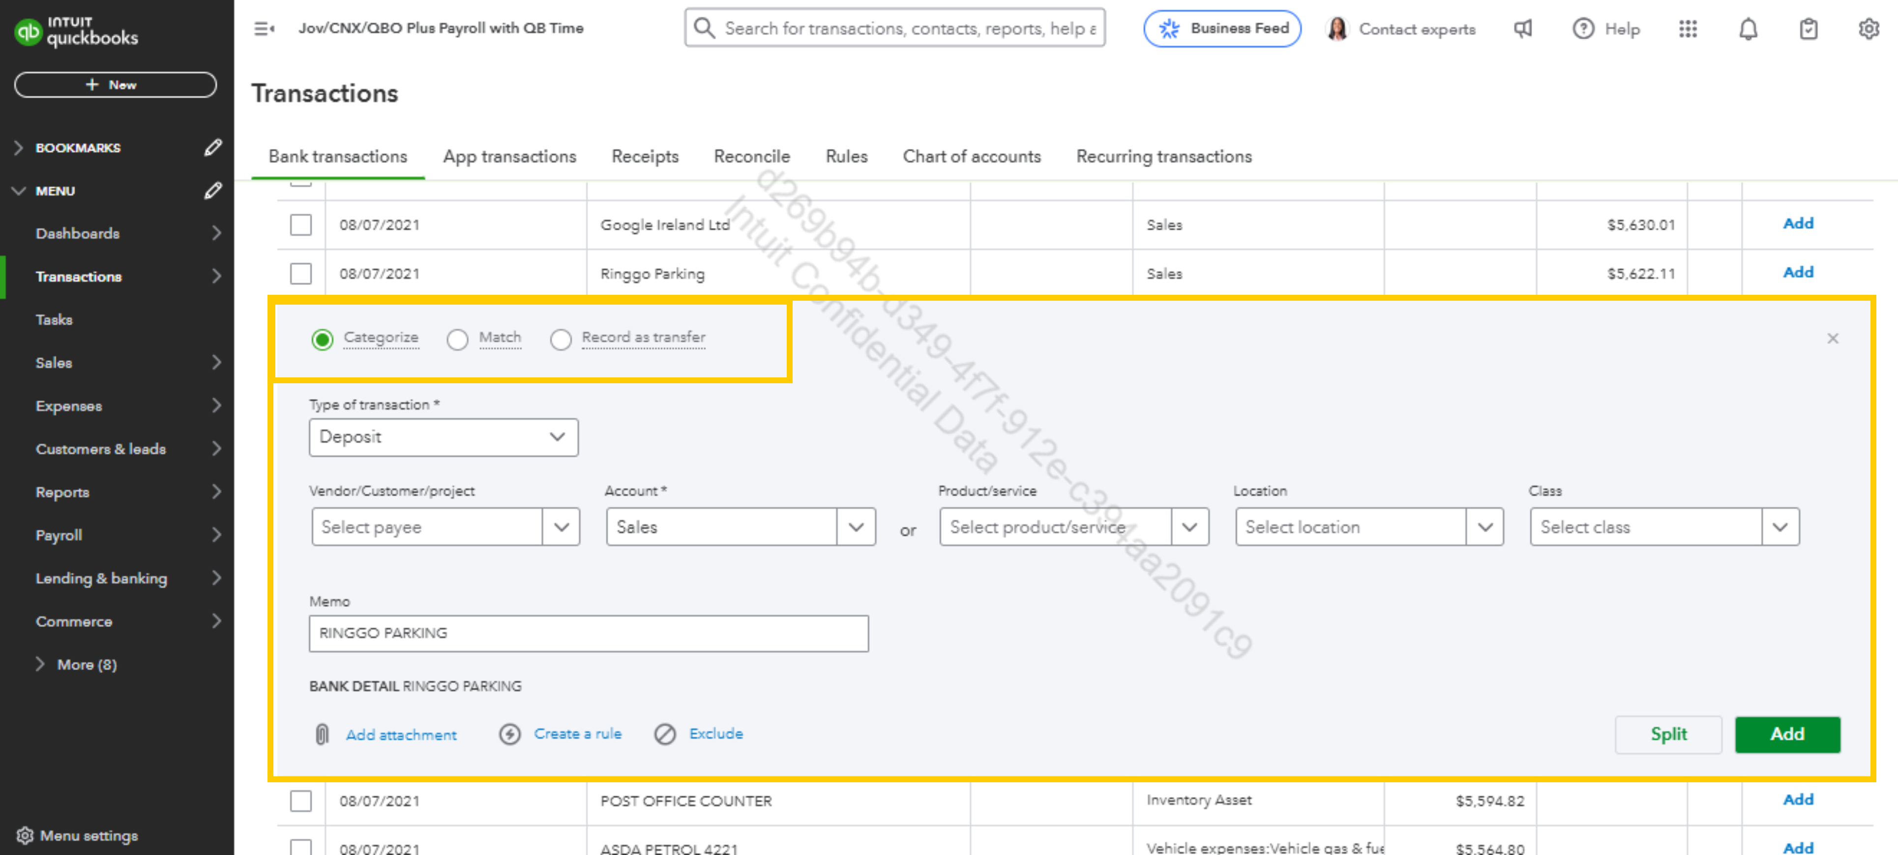1898x855 pixels.
Task: Open the Select payee dropdown arrow
Action: [x=562, y=527]
